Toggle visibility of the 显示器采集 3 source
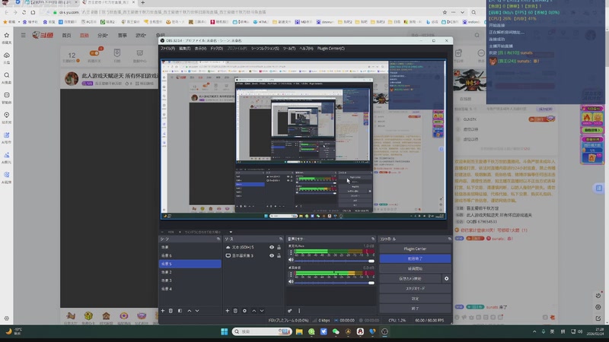 pos(272,256)
